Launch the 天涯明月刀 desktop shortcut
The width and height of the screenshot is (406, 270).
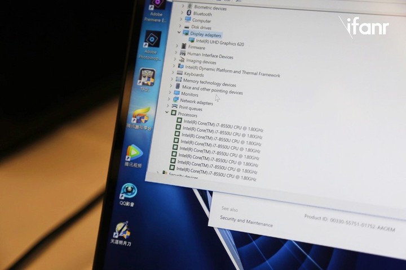pos(122,234)
